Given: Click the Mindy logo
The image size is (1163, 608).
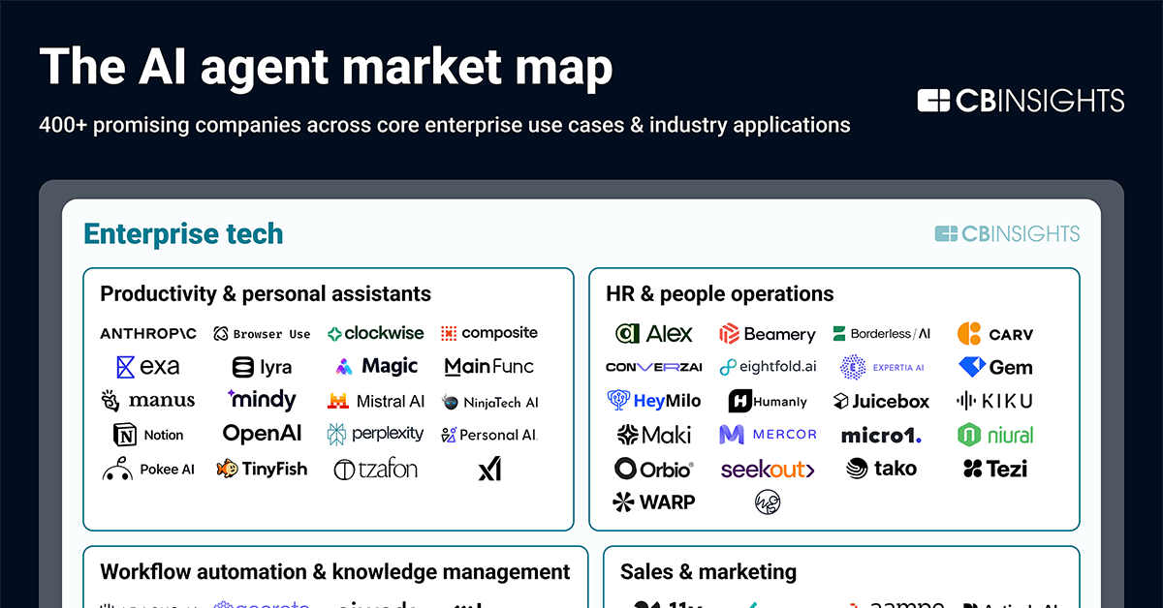Looking at the screenshot, I should point(262,400).
